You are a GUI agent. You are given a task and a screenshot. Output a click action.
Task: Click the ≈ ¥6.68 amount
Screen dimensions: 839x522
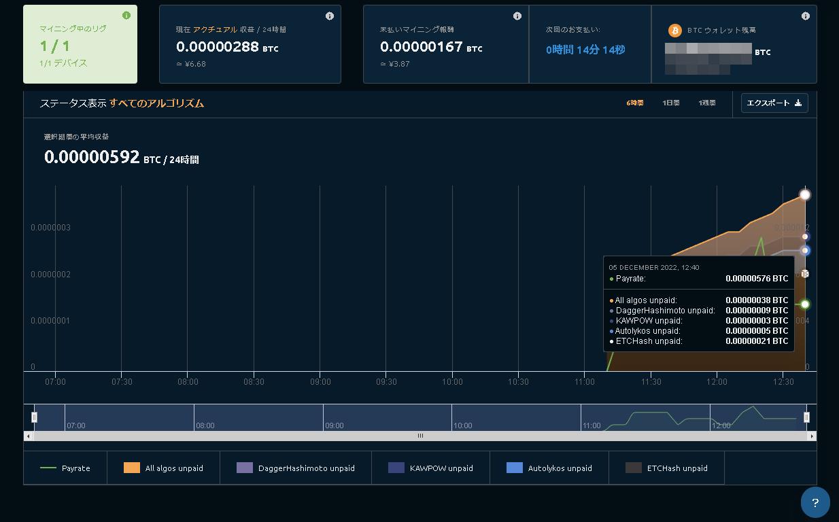coord(191,64)
